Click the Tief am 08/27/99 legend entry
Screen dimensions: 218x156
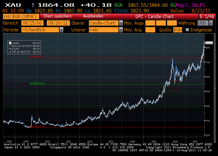[x=24, y=52]
